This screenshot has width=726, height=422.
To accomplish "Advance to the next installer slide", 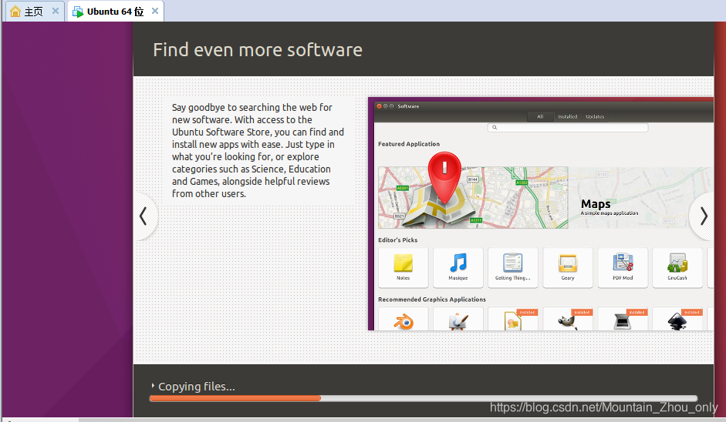I will tap(703, 216).
